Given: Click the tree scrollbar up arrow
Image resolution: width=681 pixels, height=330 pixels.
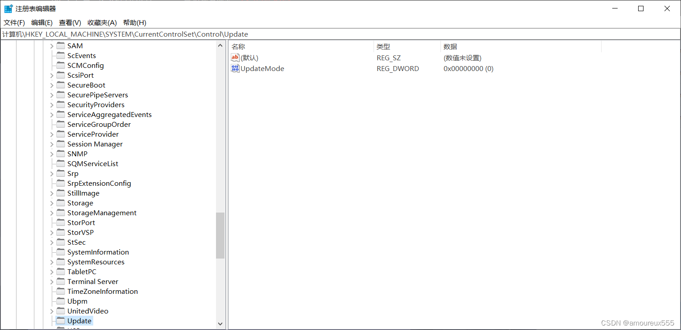Looking at the screenshot, I should (x=220, y=46).
